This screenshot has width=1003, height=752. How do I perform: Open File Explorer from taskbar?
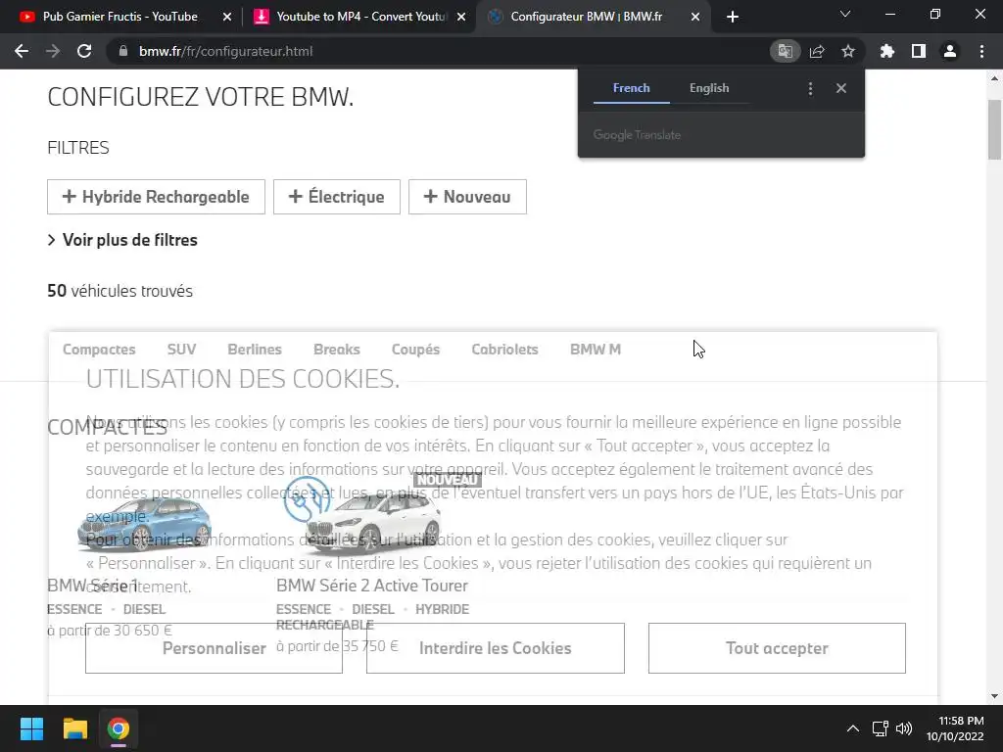coord(74,728)
